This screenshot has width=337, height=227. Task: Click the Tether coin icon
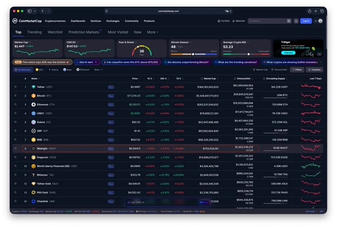tap(33, 87)
